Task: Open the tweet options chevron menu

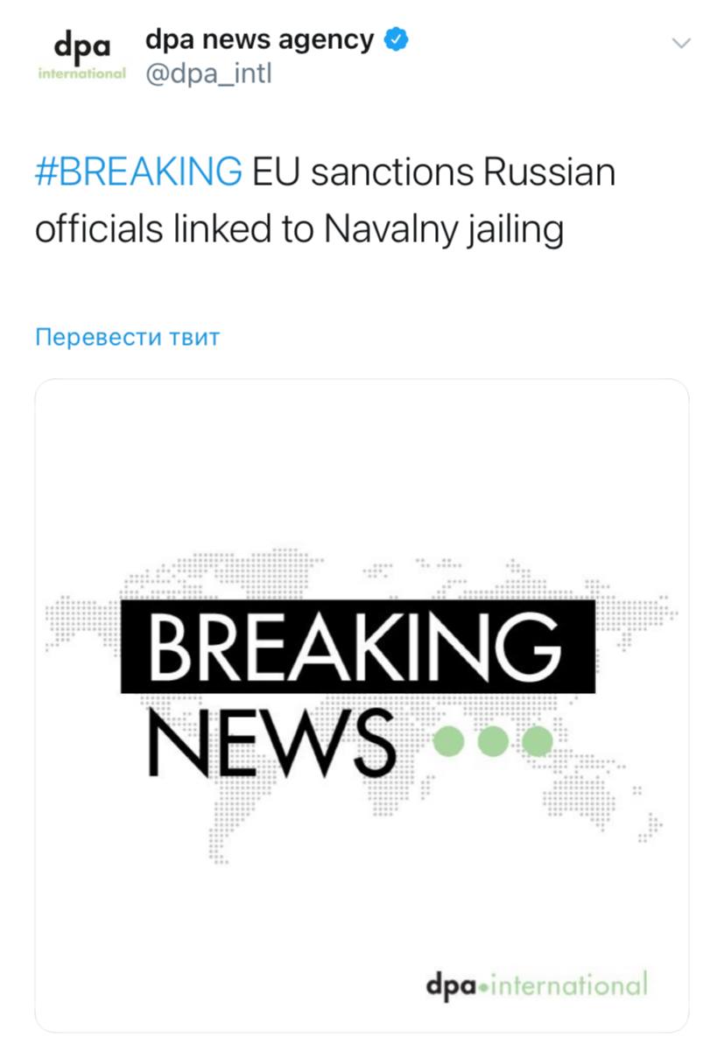Action: 680,43
